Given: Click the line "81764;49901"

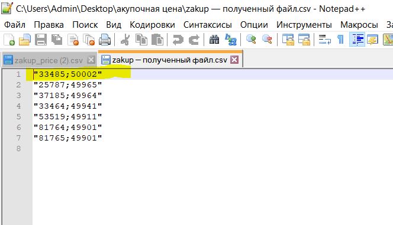Looking at the screenshot, I should 67,128.
